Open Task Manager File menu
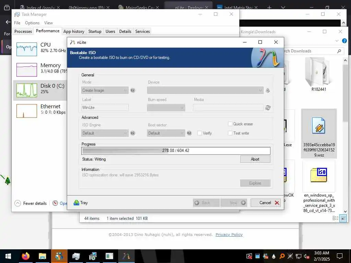This screenshot has width=351, height=263. pyautogui.click(x=17, y=23)
